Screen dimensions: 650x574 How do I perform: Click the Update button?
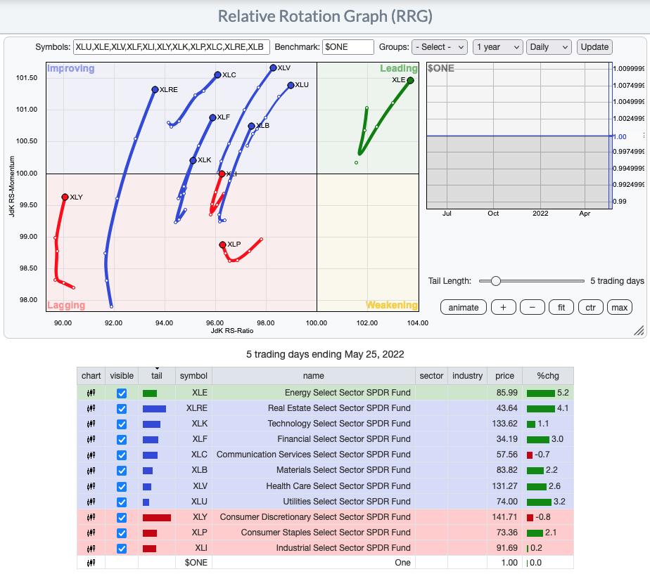tap(594, 47)
